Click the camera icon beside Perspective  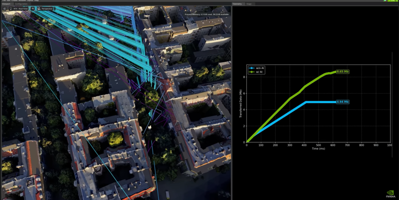[x=39, y=9]
